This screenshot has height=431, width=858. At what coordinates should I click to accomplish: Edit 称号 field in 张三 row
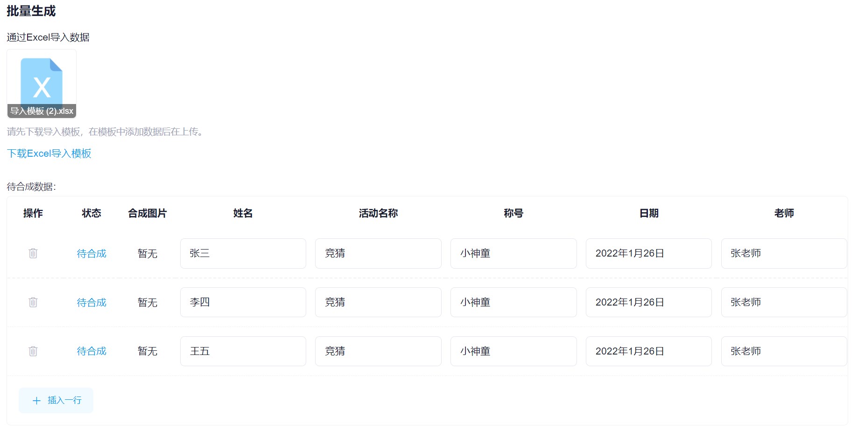coord(513,253)
